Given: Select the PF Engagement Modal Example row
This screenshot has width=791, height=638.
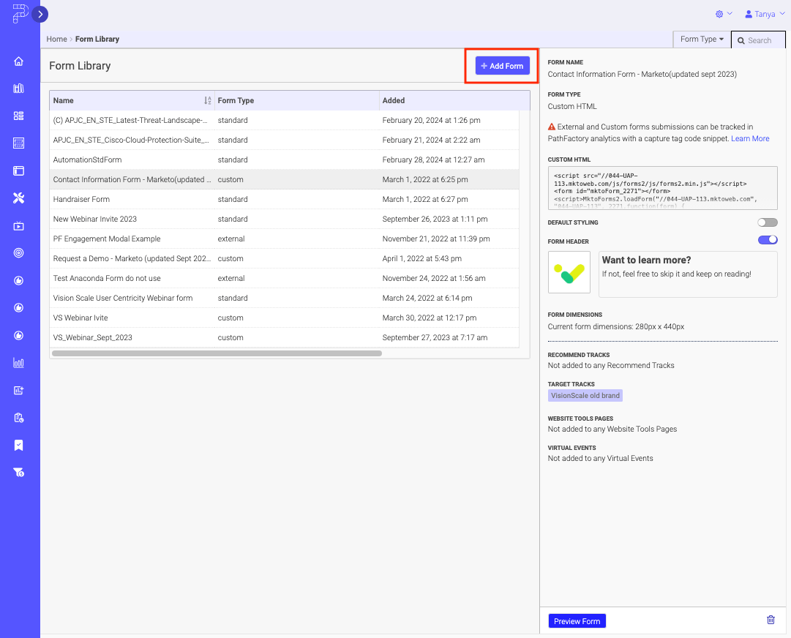Looking at the screenshot, I should 284,239.
